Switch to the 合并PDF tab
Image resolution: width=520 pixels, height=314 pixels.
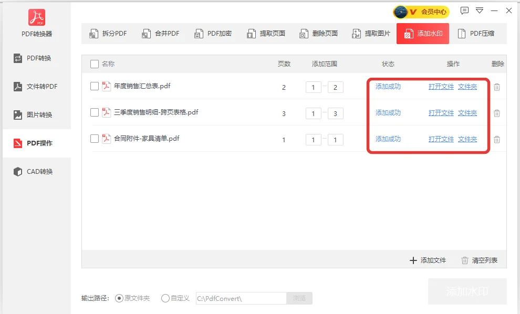[160, 34]
